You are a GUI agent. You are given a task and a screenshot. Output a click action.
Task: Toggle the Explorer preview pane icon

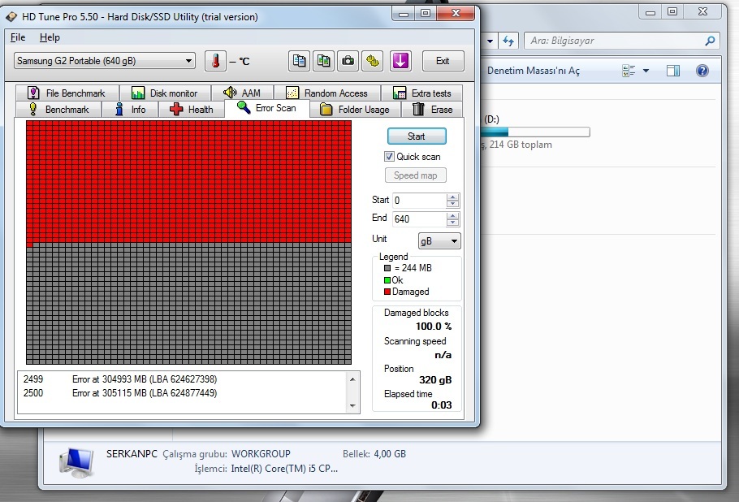(x=673, y=71)
